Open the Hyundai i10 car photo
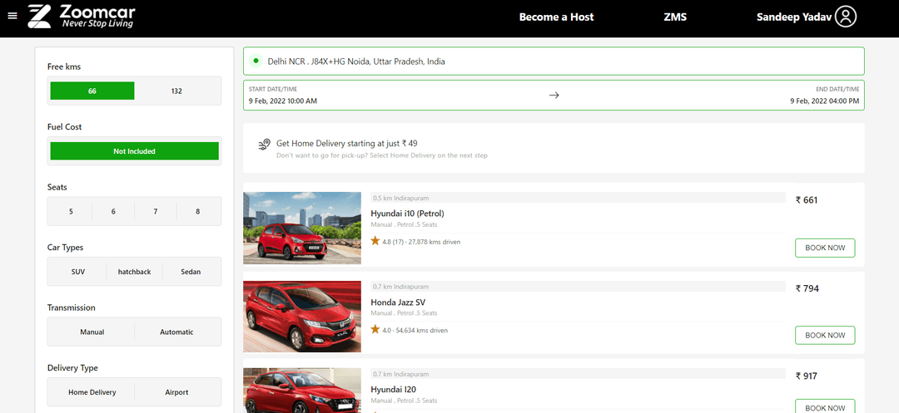899x413 pixels. pos(302,228)
